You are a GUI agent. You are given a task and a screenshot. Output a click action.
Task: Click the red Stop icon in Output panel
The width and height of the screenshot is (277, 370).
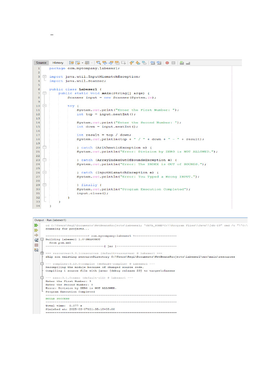pyautogui.click(x=36, y=245)
